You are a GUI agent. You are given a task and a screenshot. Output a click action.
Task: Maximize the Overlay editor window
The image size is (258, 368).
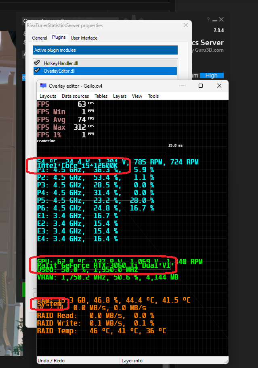pos(201,86)
